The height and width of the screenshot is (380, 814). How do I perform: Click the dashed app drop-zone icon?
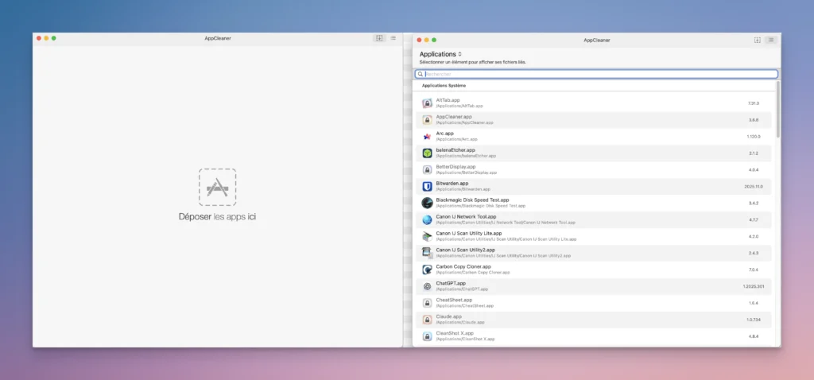(217, 187)
